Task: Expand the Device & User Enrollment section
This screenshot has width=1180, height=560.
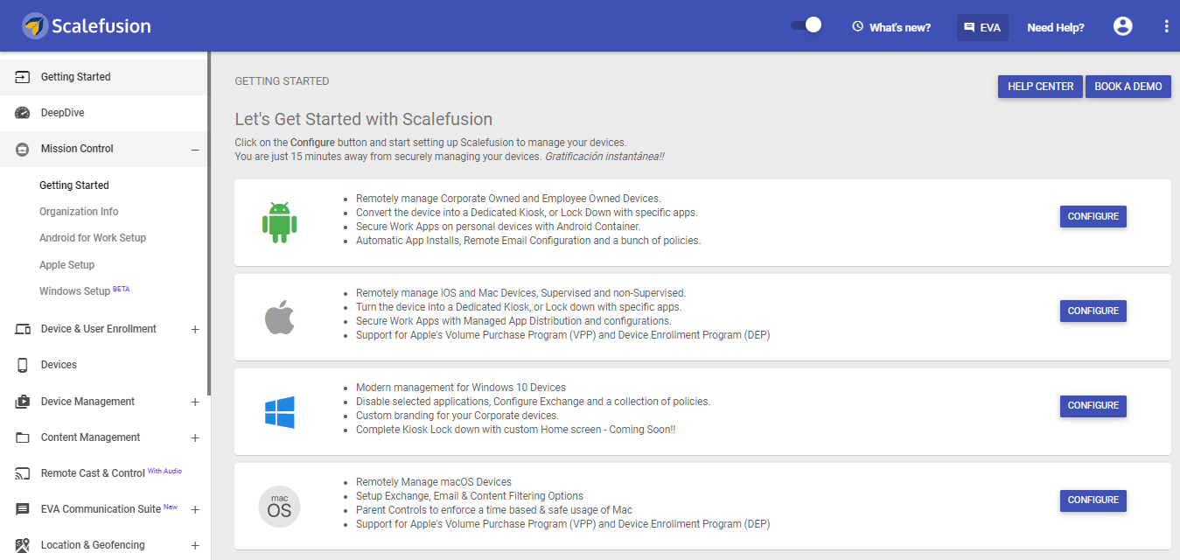Action: 195,329
